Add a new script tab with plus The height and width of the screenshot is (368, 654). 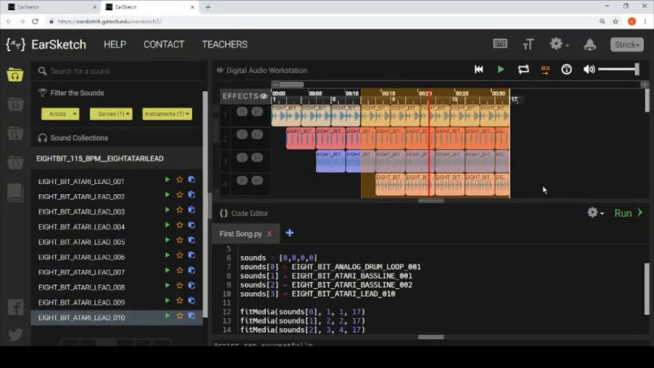click(x=290, y=233)
